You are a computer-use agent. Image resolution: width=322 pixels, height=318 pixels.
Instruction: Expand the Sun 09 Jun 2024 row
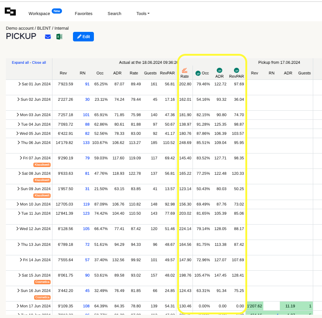[18, 189]
